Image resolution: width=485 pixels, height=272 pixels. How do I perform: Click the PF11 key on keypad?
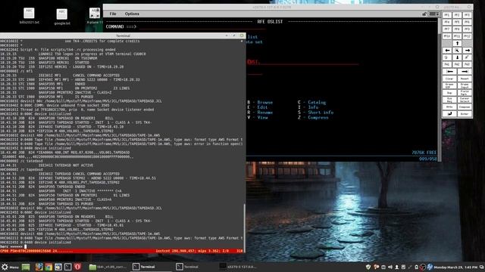pos(457,36)
